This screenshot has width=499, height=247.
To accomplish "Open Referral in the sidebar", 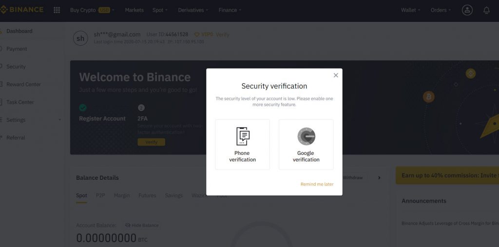I will coord(16,137).
